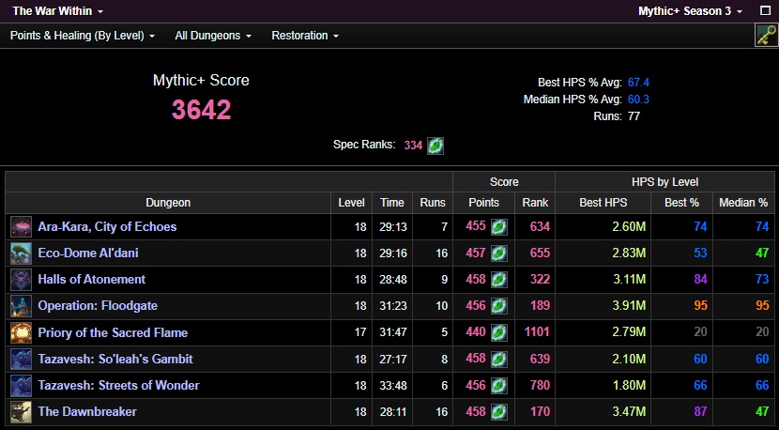Click spec leaf icon in Eco-Dome Al'dani row
Screen dimensions: 779x430
pyautogui.click(x=498, y=253)
